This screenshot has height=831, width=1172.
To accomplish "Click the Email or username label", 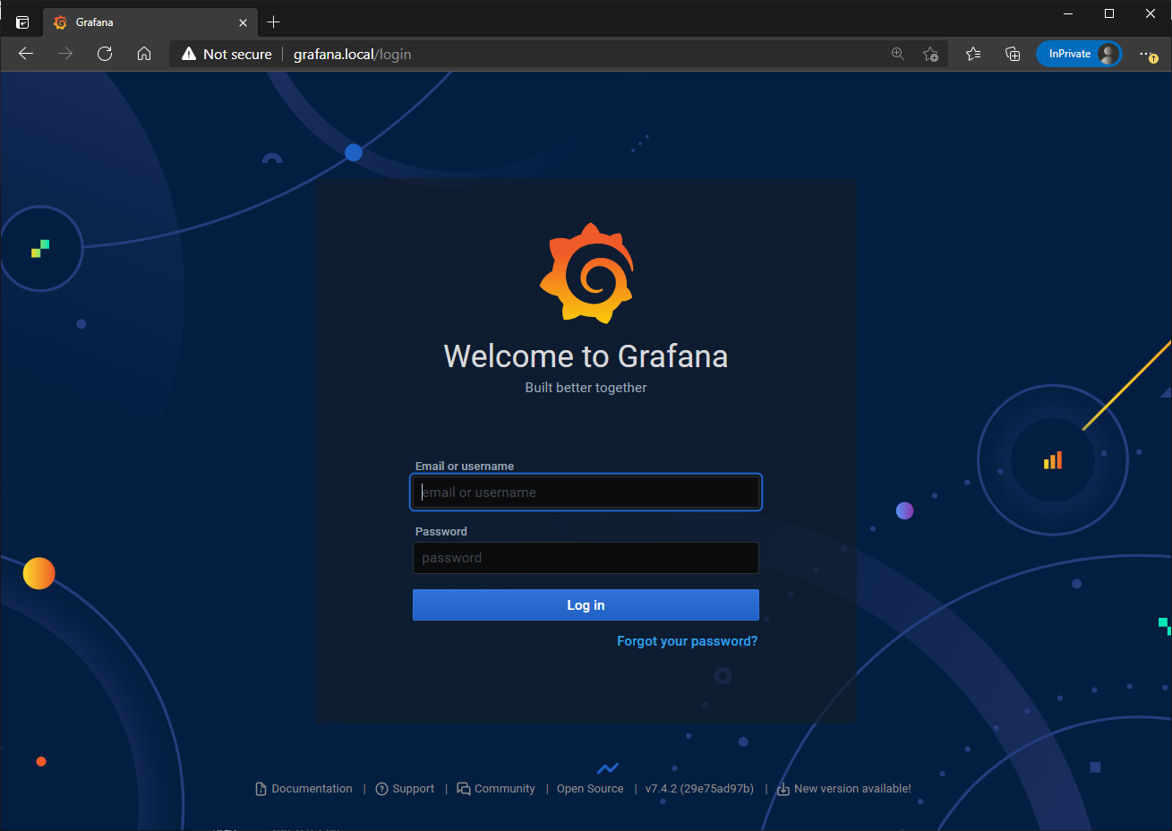I will click(x=465, y=467).
